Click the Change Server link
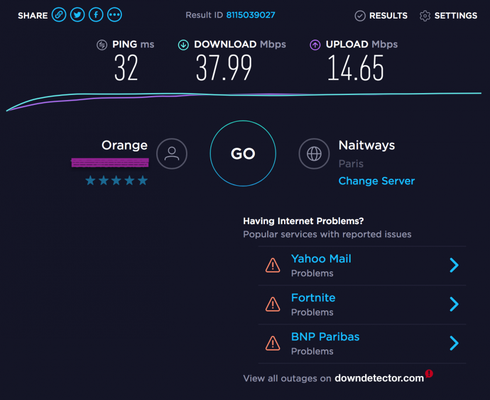The image size is (490, 400). 376,181
